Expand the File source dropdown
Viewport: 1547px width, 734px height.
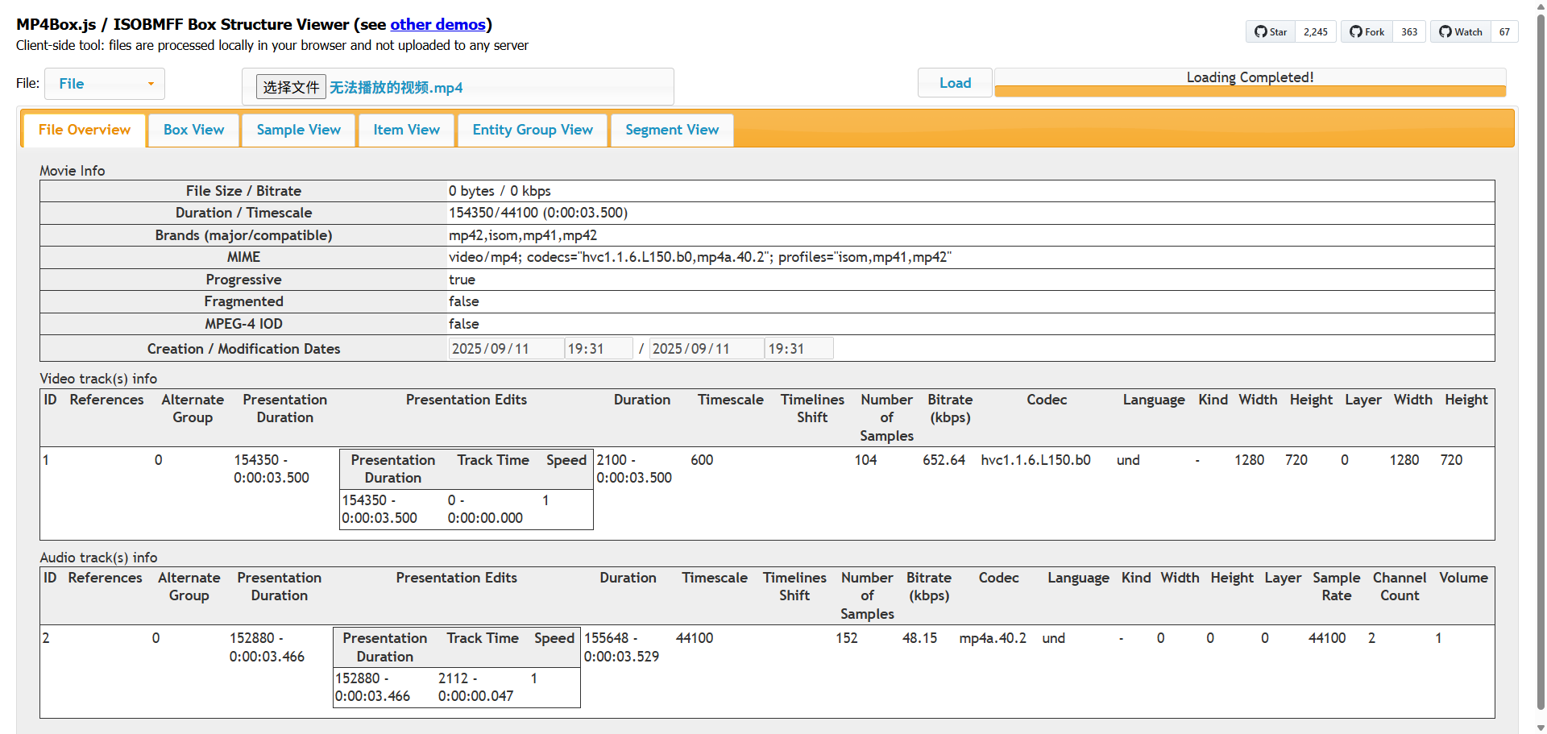105,84
